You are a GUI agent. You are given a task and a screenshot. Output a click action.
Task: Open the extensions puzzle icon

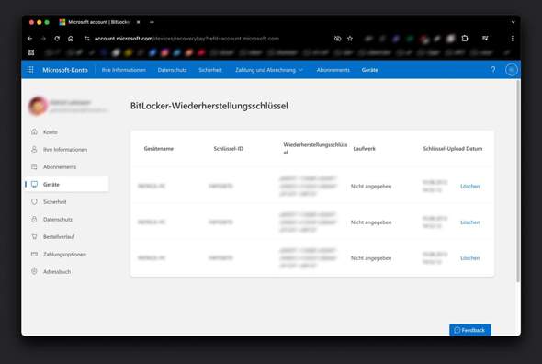(465, 39)
